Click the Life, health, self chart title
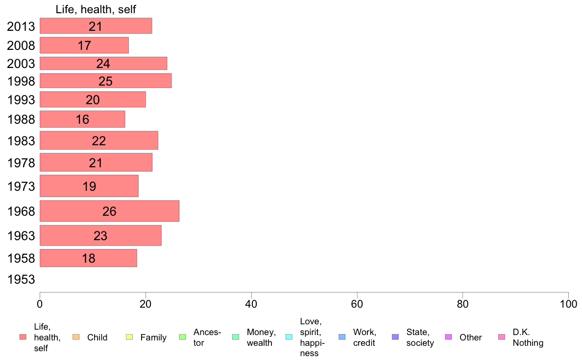 tap(96, 9)
